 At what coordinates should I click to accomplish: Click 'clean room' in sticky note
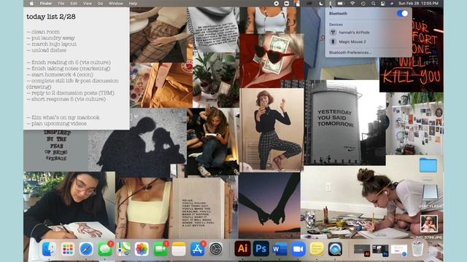pyautogui.click(x=43, y=31)
